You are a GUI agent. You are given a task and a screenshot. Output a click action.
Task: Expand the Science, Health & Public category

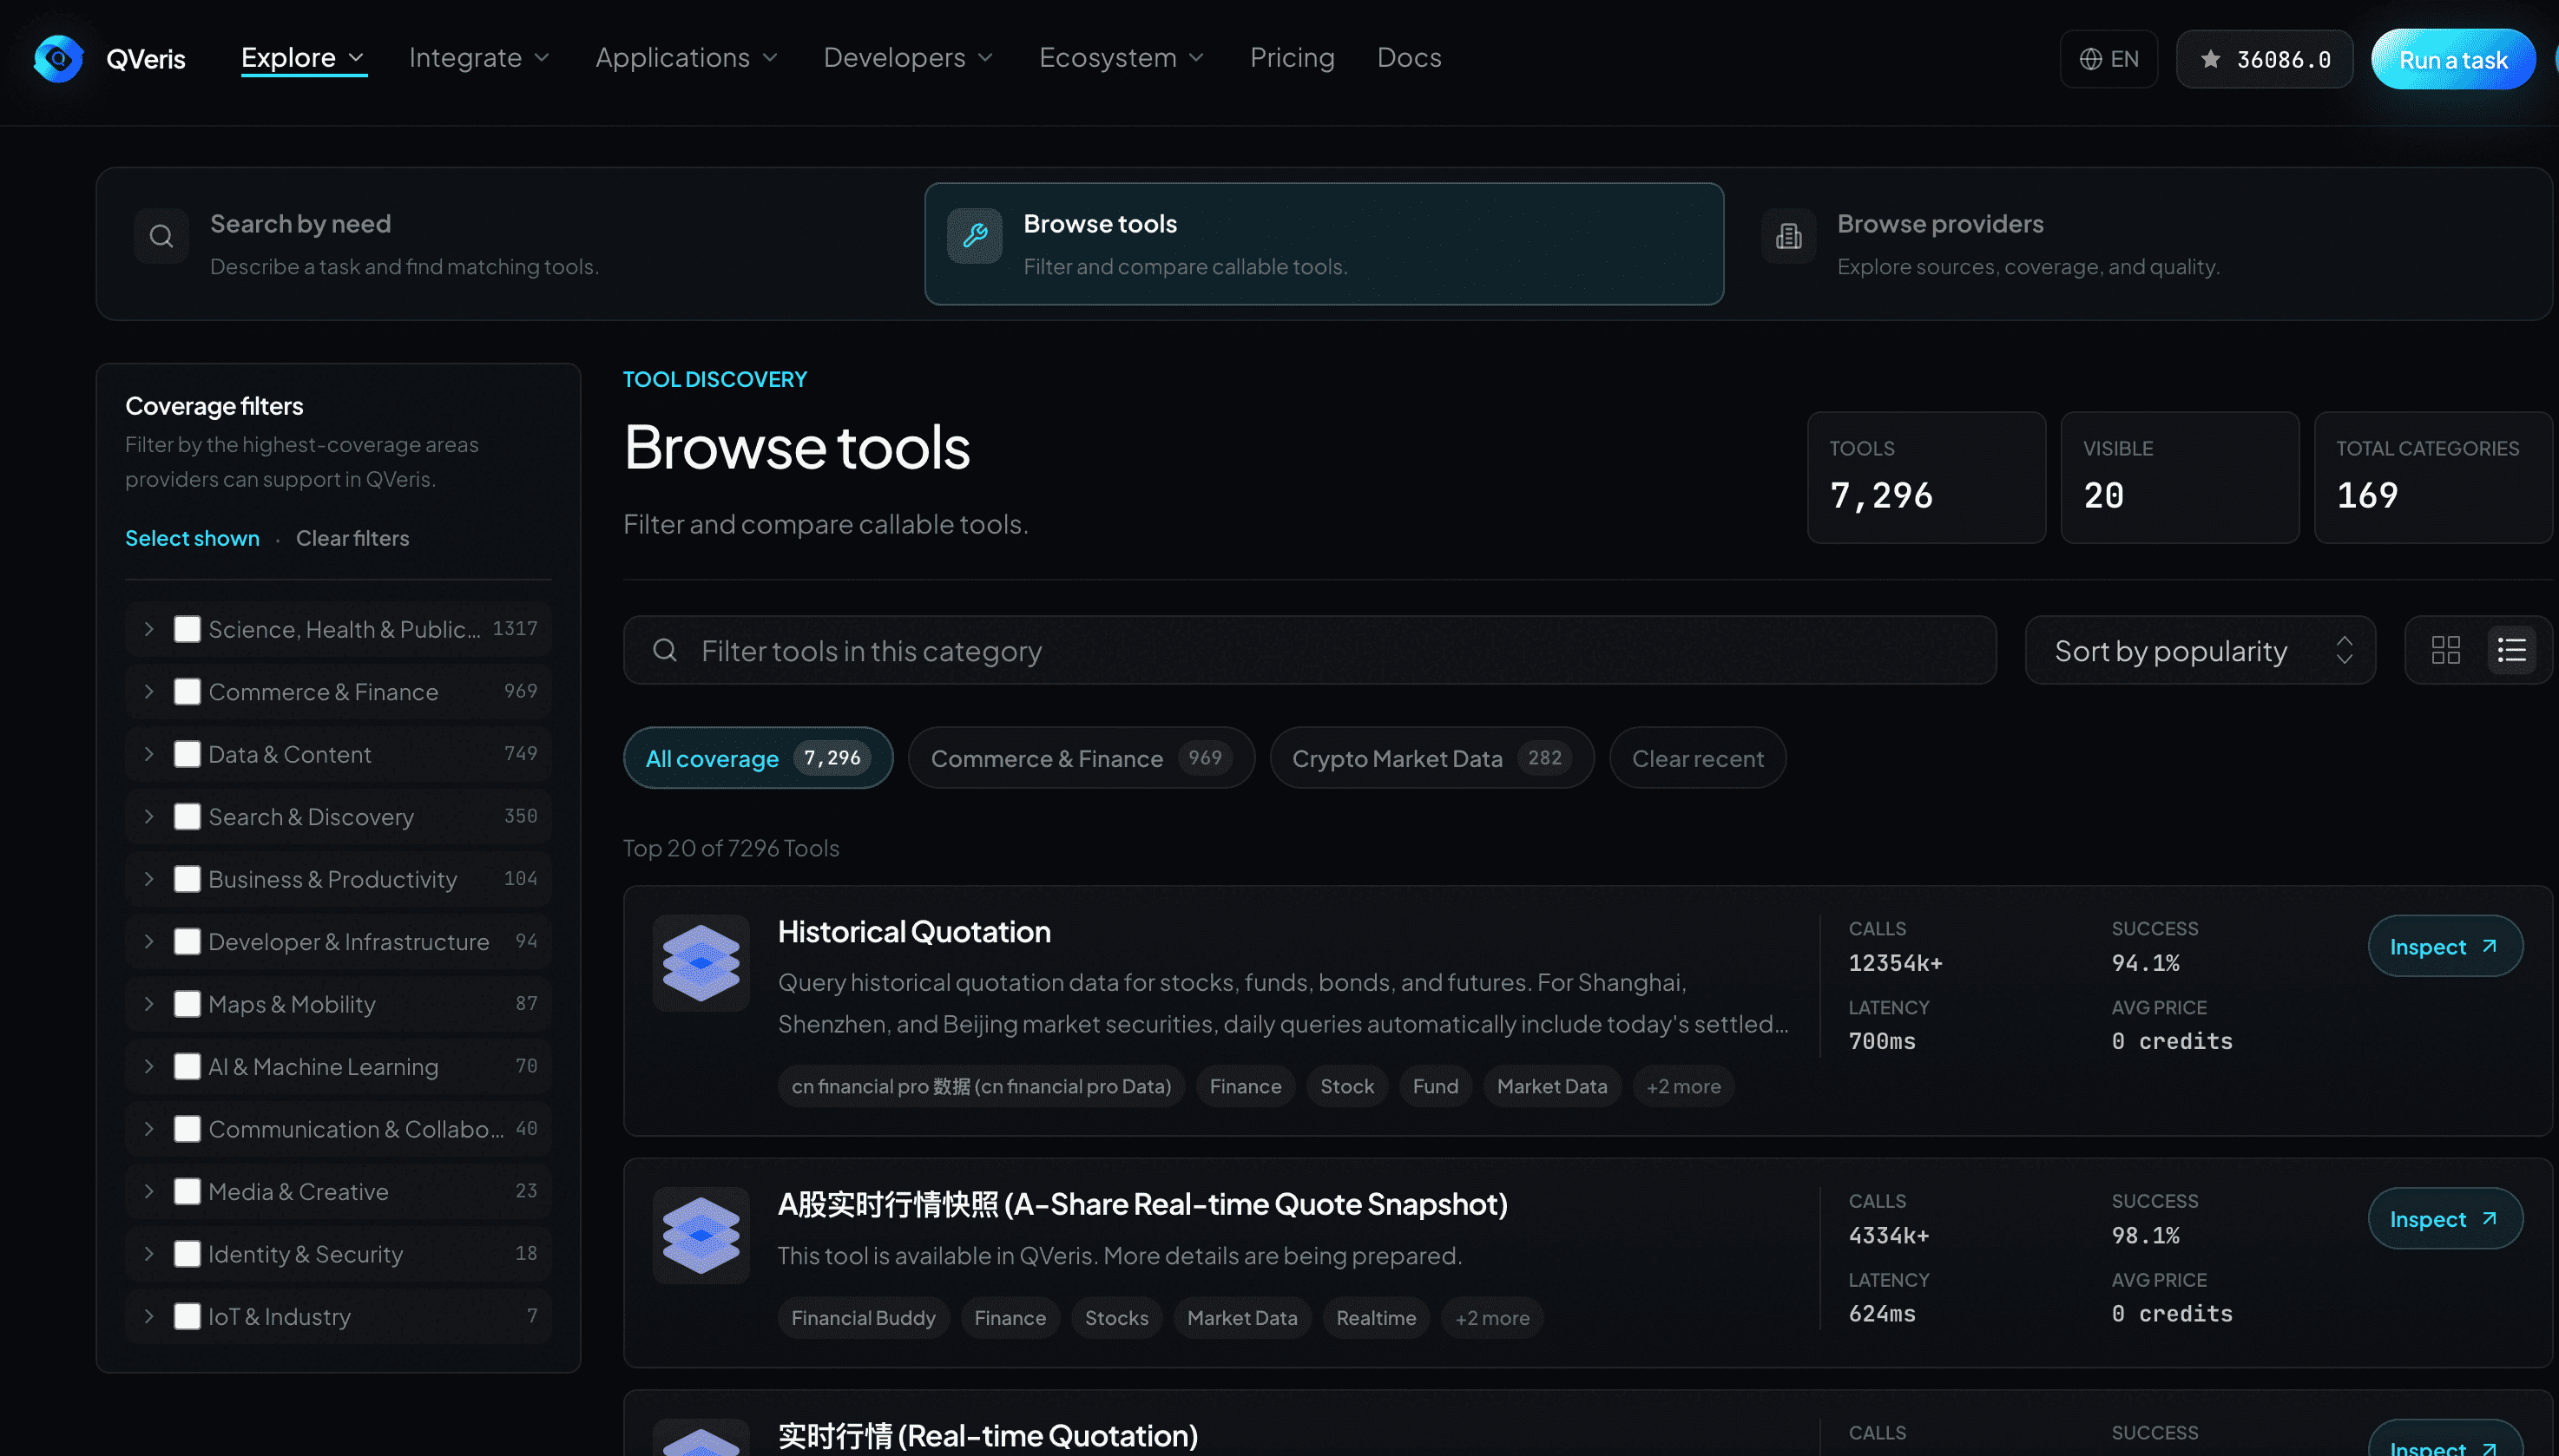[149, 629]
